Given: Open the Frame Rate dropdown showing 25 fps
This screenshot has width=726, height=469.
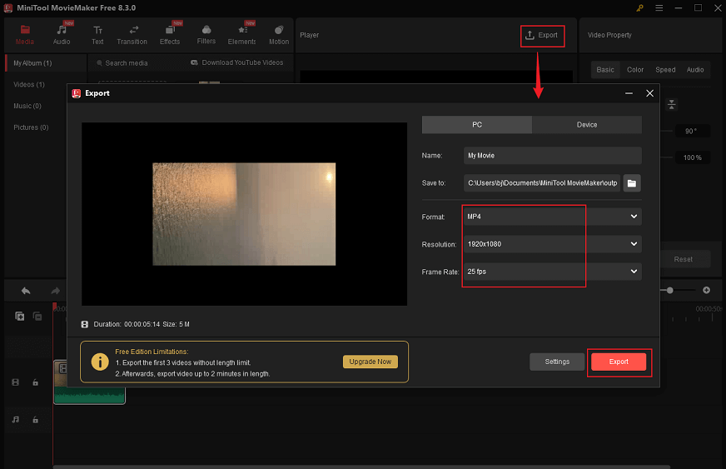Looking at the screenshot, I should tap(552, 272).
